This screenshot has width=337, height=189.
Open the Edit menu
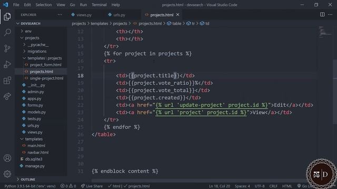(27, 5)
